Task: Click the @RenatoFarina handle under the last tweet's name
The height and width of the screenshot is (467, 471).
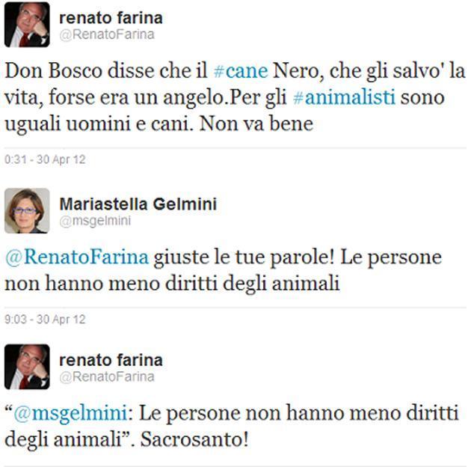Action: pos(106,376)
